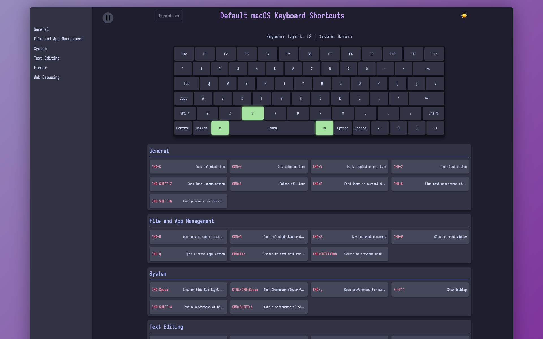Screen dimensions: 543x339
Task: Go to Web Browsing section in sidebar
Action: 47,77
